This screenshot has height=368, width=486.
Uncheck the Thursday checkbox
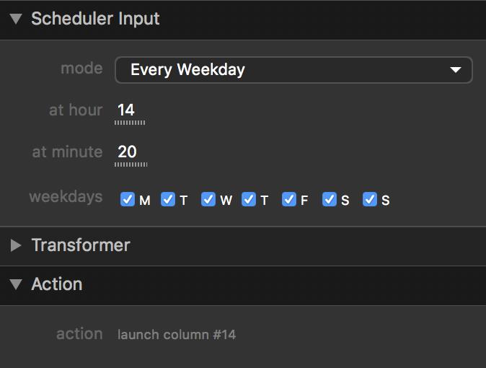pos(249,200)
